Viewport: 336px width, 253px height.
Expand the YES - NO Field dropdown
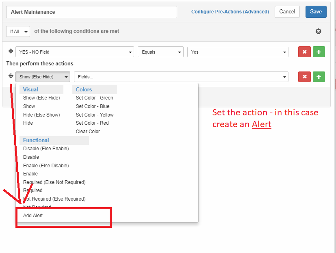point(75,52)
